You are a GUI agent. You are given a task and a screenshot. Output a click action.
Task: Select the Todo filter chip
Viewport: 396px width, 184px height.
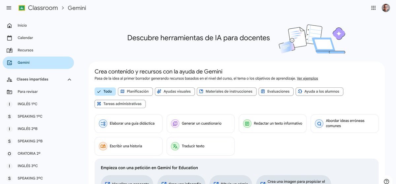[105, 92]
